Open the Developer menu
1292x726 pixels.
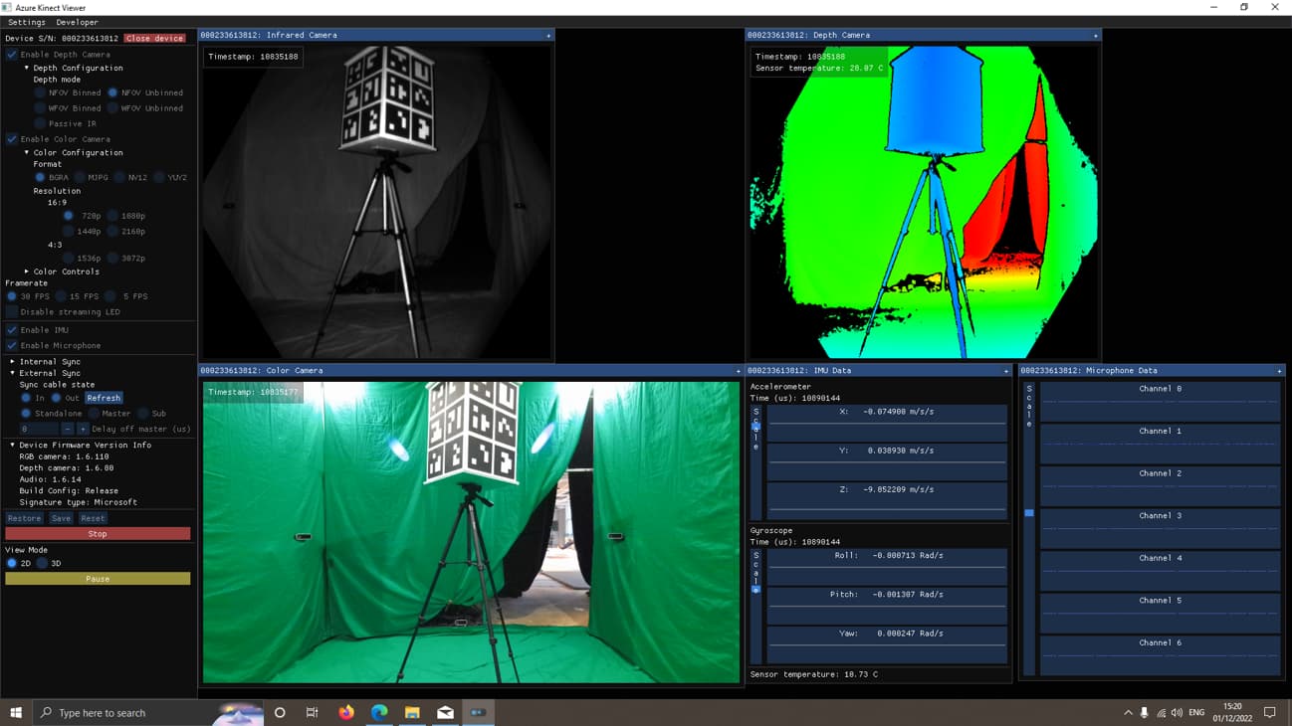(77, 22)
